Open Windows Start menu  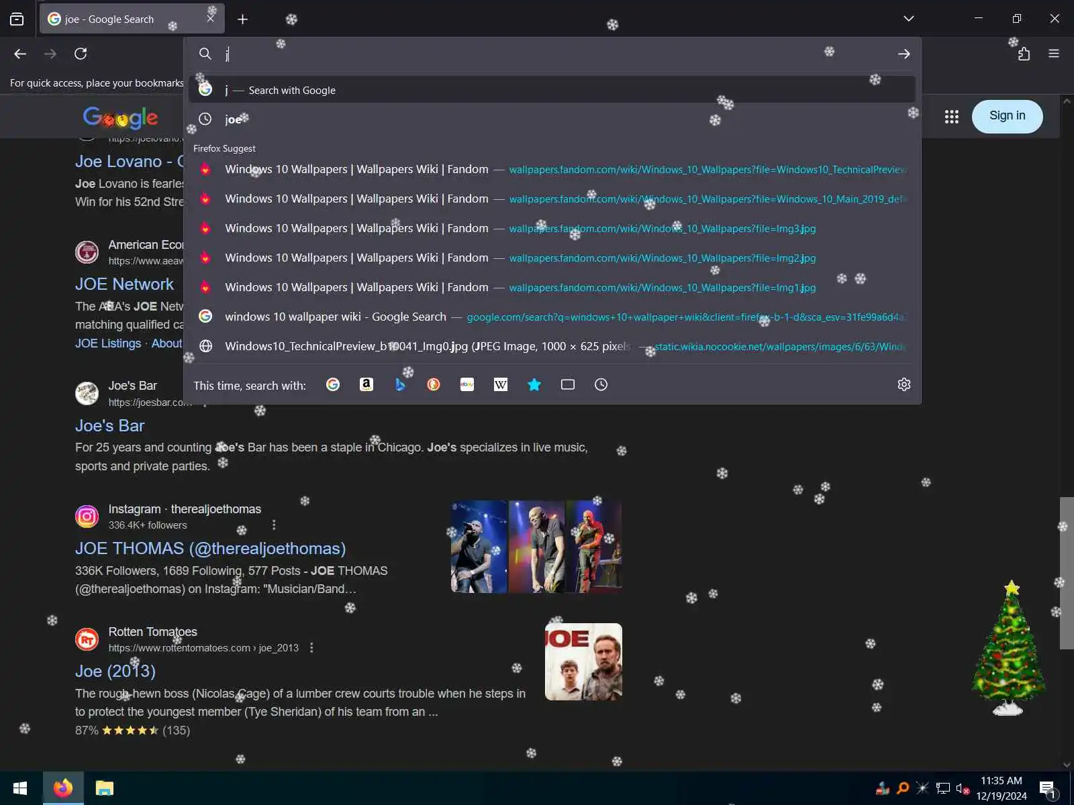click(x=20, y=788)
